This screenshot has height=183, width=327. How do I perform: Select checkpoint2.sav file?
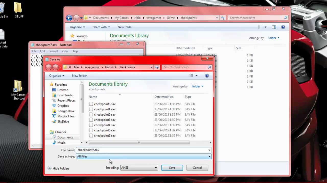click(105, 115)
